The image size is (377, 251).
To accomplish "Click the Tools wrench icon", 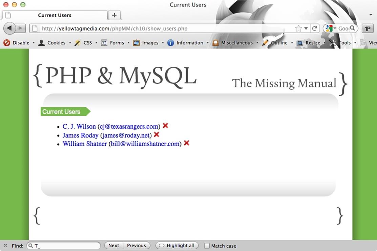I will tap(333, 43).
